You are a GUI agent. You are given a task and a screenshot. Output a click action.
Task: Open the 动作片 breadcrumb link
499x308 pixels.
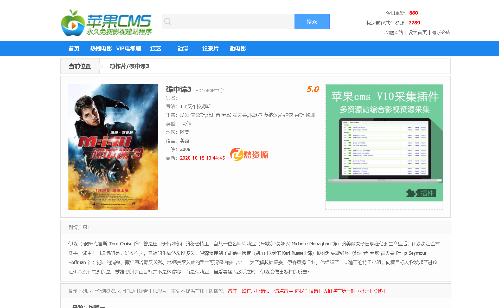coord(118,67)
